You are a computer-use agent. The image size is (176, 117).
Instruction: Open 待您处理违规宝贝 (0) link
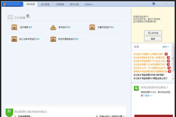68,39
